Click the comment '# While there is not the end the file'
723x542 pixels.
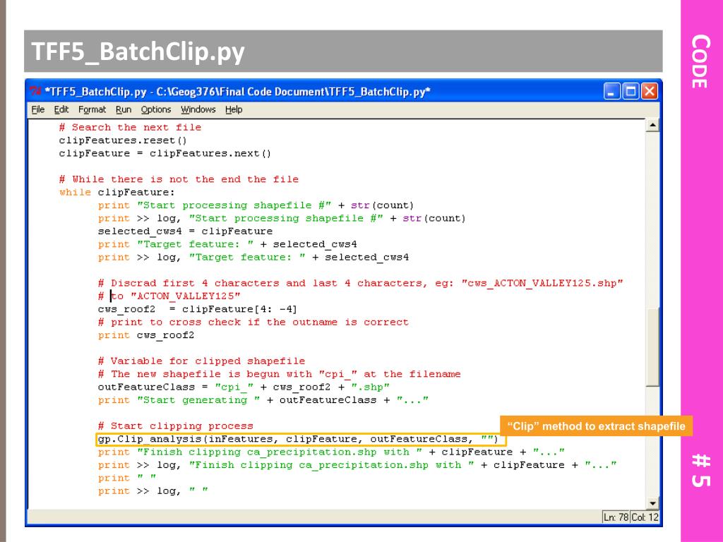179,179
